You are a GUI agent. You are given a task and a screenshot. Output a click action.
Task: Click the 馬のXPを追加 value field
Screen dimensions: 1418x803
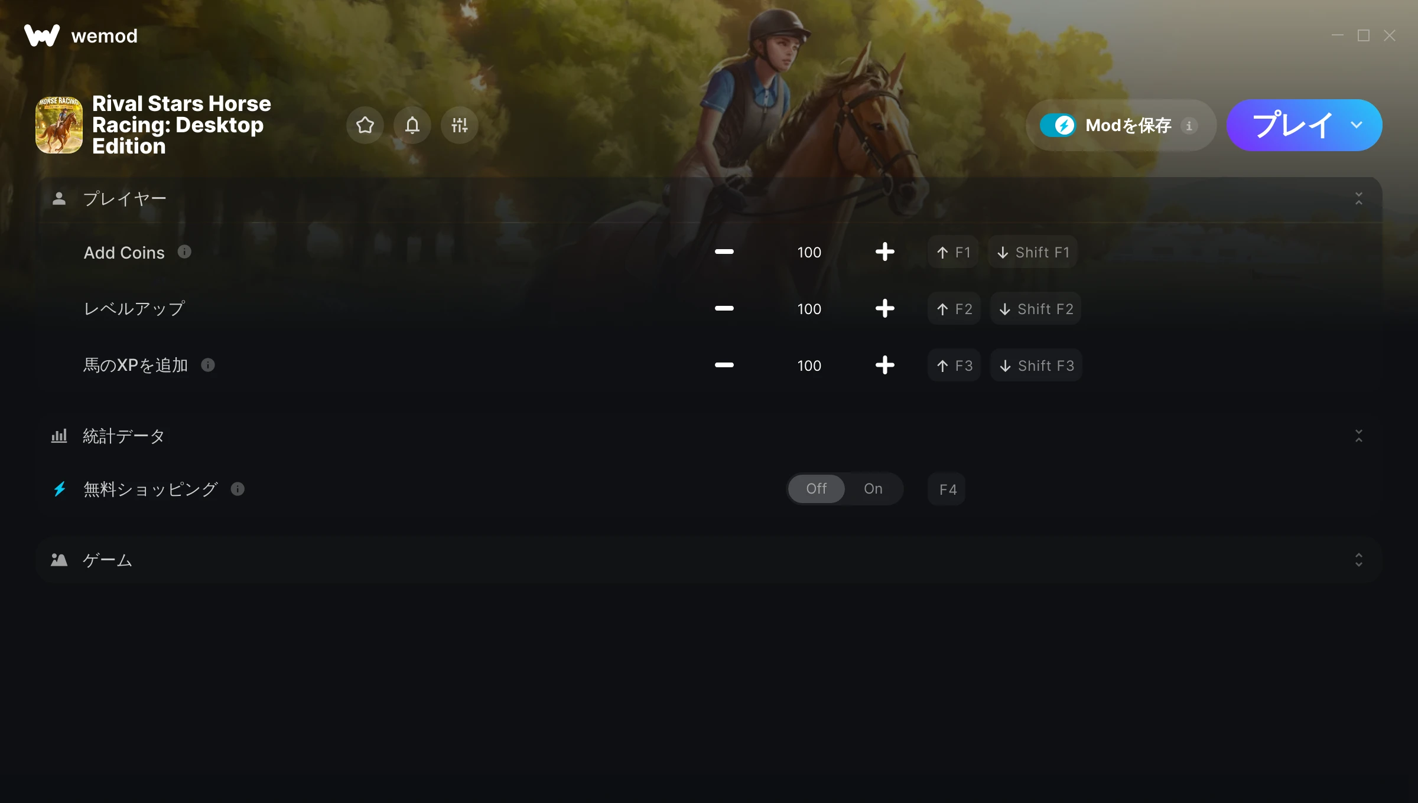[809, 365]
